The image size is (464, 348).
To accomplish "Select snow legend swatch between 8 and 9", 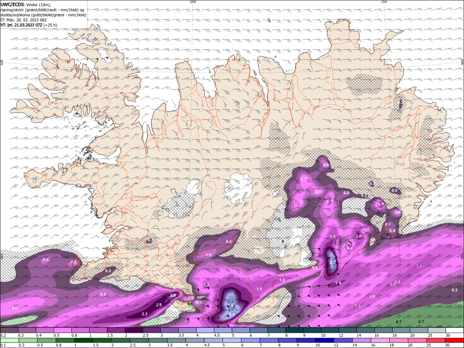I will (x=294, y=330).
